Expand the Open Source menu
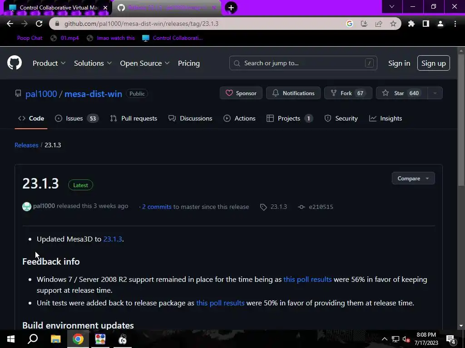 click(x=145, y=63)
